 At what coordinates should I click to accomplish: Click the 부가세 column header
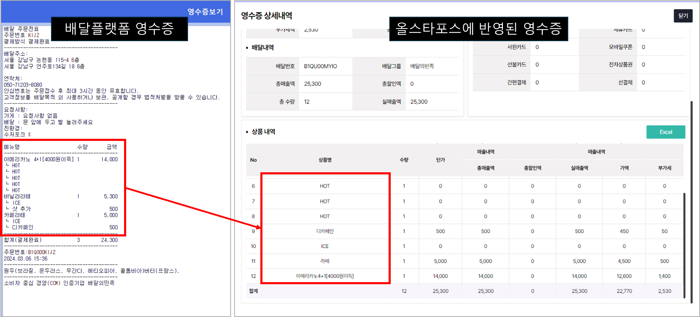664,168
